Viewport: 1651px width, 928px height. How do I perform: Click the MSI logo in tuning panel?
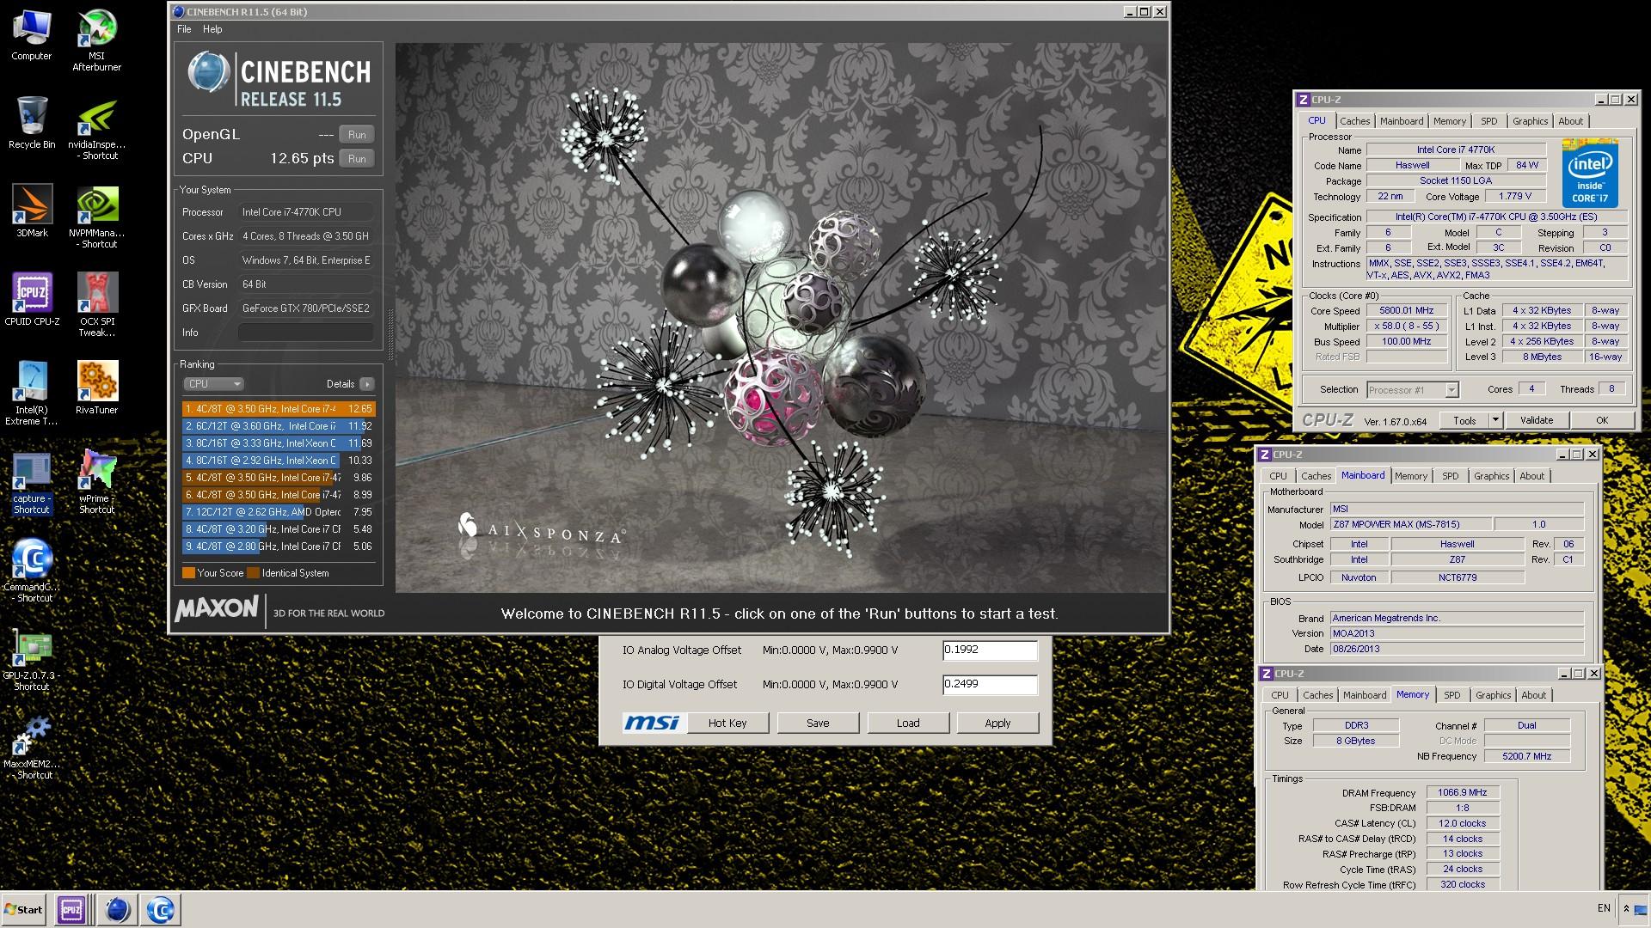click(652, 723)
